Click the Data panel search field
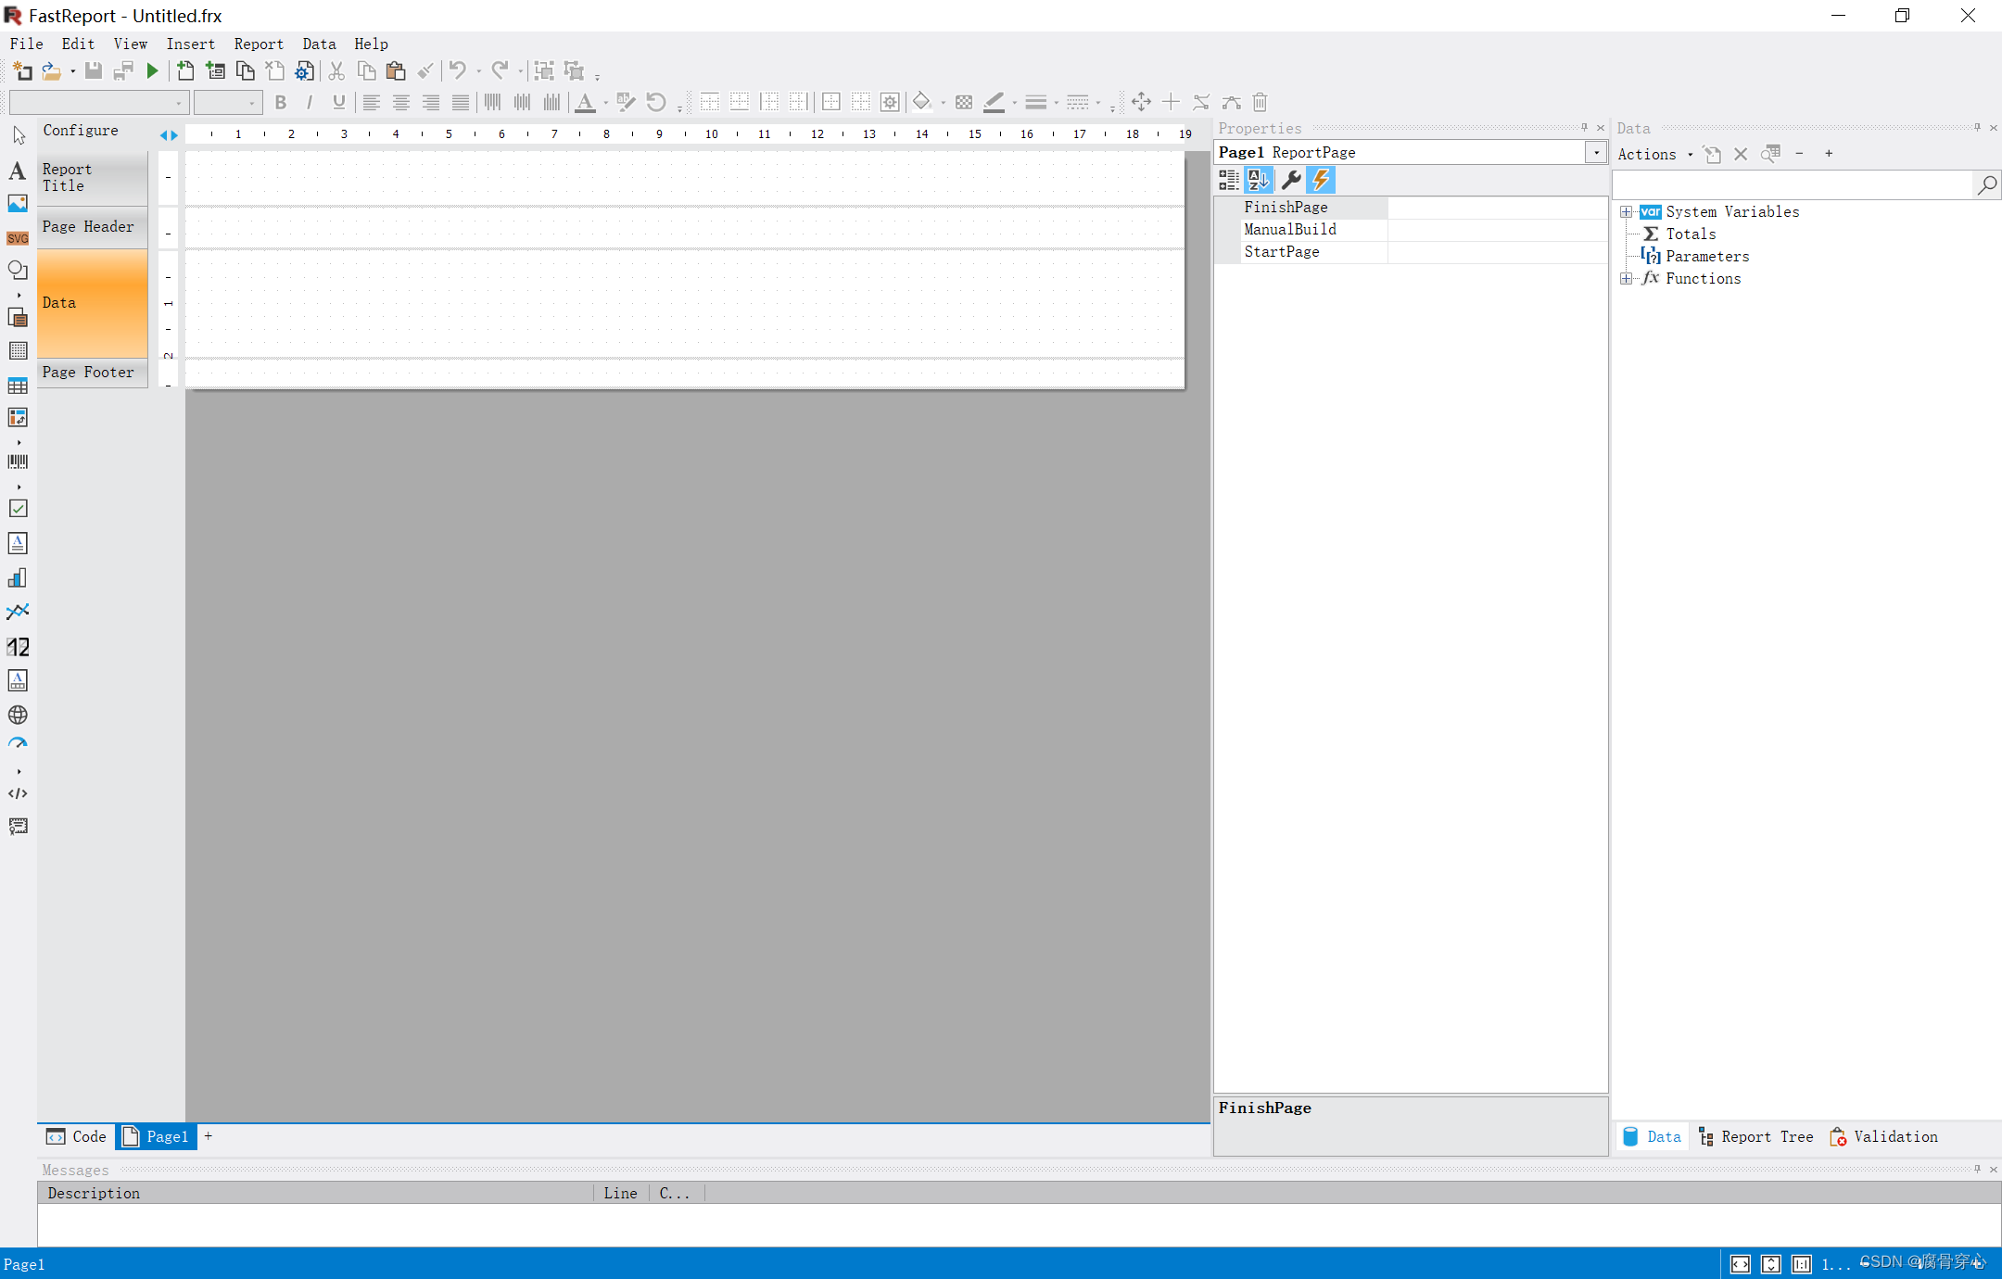The image size is (2002, 1279). 1793,185
